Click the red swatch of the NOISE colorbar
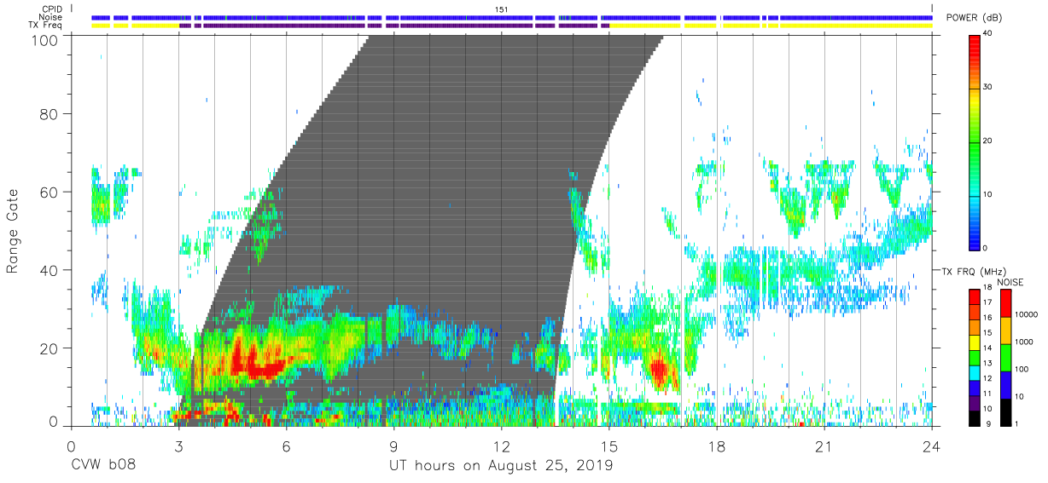Viewport: 1048px width, 483px height. click(1005, 302)
